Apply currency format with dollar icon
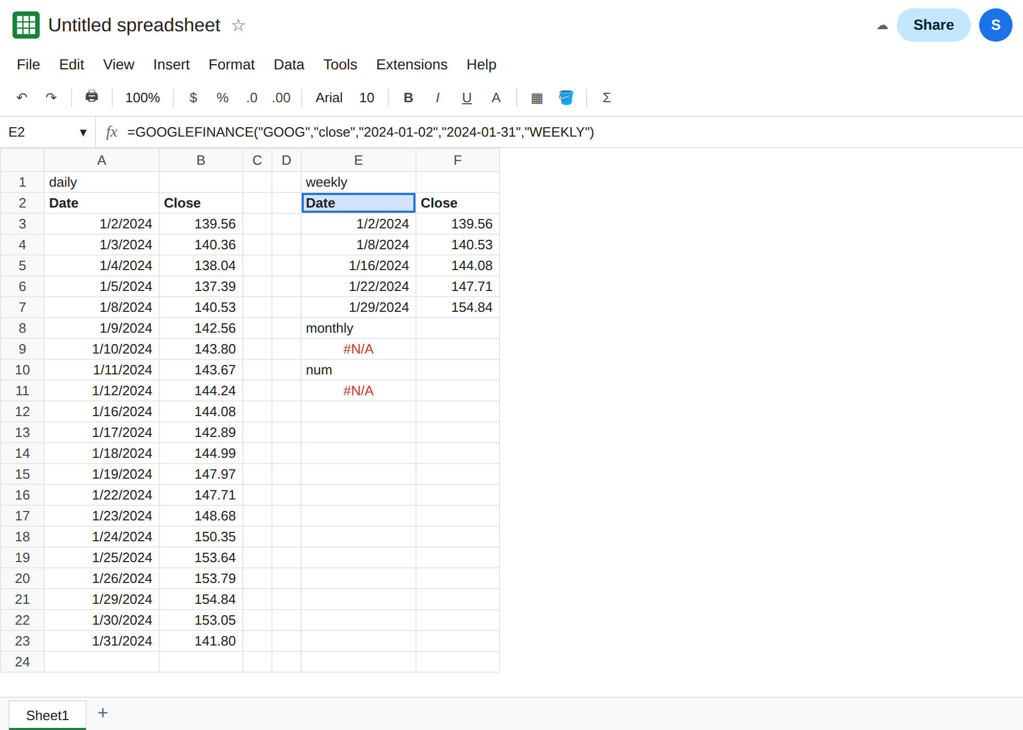The image size is (1023, 730). (x=193, y=98)
